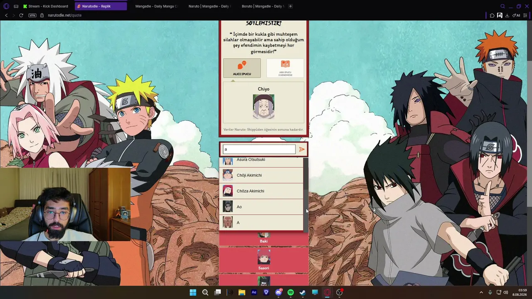The width and height of the screenshot is (532, 299).
Task: Click the Ark İpucu hint button
Action: [x=285, y=68]
